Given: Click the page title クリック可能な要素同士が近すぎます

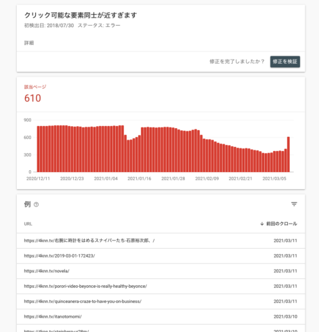Looking at the screenshot, I should [x=81, y=15].
